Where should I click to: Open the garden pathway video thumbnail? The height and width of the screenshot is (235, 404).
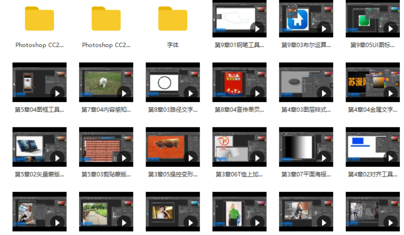pos(106,211)
